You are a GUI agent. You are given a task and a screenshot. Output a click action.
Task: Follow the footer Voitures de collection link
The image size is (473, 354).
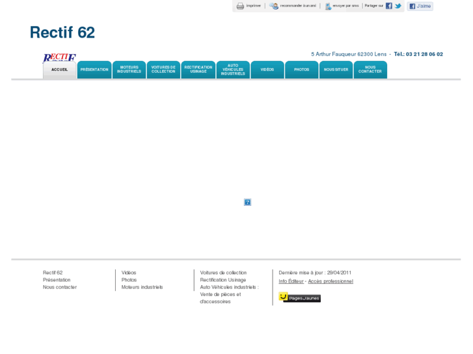(x=223, y=273)
